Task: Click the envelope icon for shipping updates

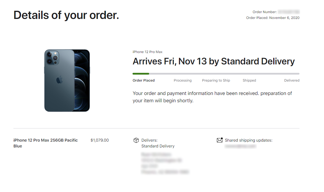Action: [220, 140]
